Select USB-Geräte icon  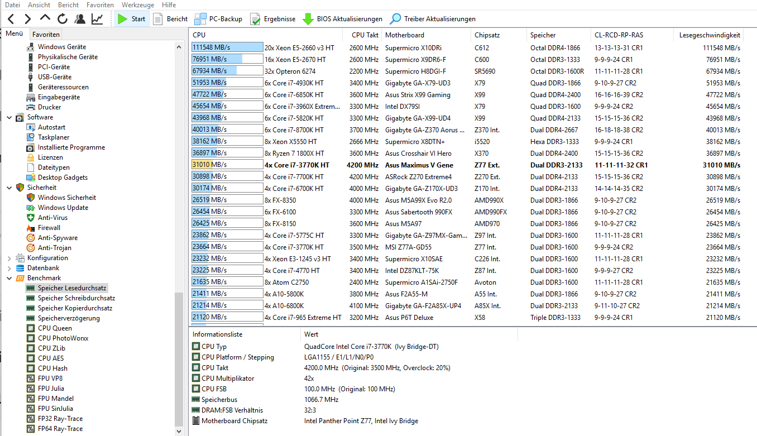(x=31, y=77)
